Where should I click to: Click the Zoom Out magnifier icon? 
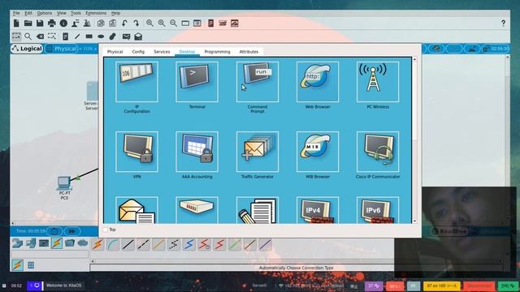click(x=173, y=24)
